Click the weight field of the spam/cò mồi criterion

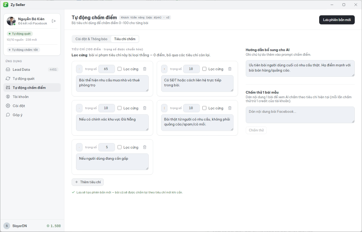click(192, 108)
